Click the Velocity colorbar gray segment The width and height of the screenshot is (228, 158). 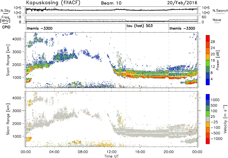point(208,119)
